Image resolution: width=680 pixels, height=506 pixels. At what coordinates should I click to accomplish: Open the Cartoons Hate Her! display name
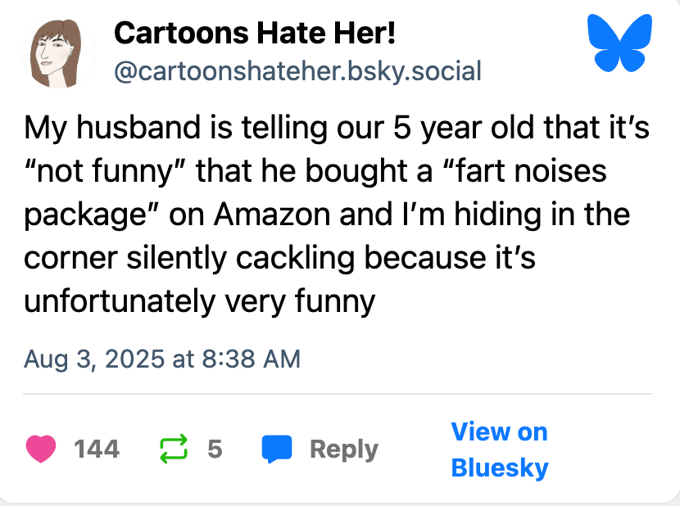click(x=255, y=33)
